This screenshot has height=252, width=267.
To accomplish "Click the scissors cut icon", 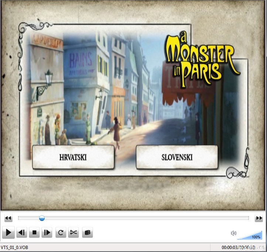I will pyautogui.click(x=73, y=232).
